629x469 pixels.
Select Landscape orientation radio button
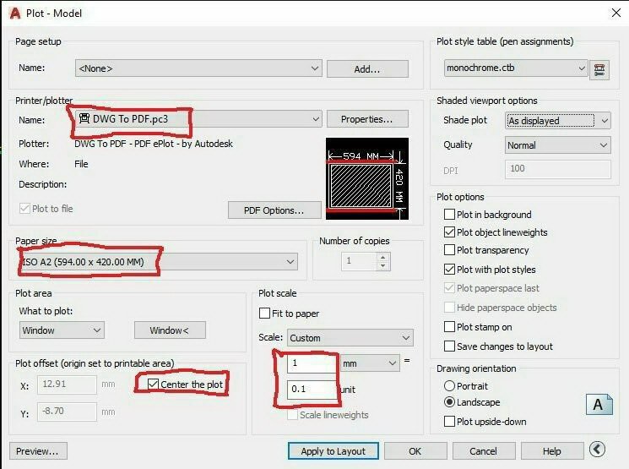pos(449,402)
